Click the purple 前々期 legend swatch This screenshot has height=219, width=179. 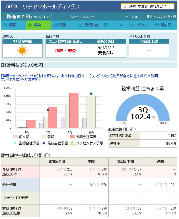click(15, 137)
